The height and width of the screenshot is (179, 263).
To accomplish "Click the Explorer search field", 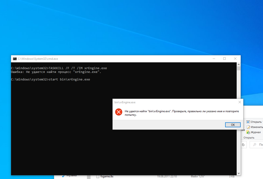I will click(256, 145).
